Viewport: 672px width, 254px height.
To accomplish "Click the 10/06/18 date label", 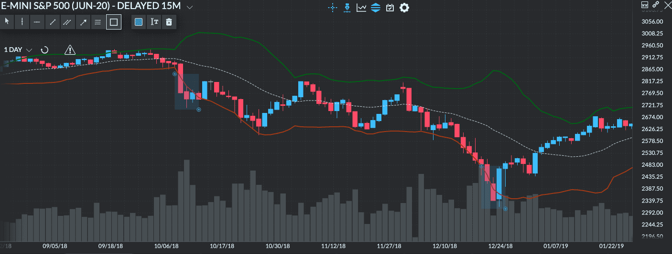I will click(166, 246).
